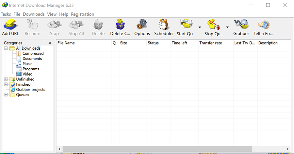Open Stop Queue dropdown arrow
This screenshot has height=154, width=294.
[227, 27]
